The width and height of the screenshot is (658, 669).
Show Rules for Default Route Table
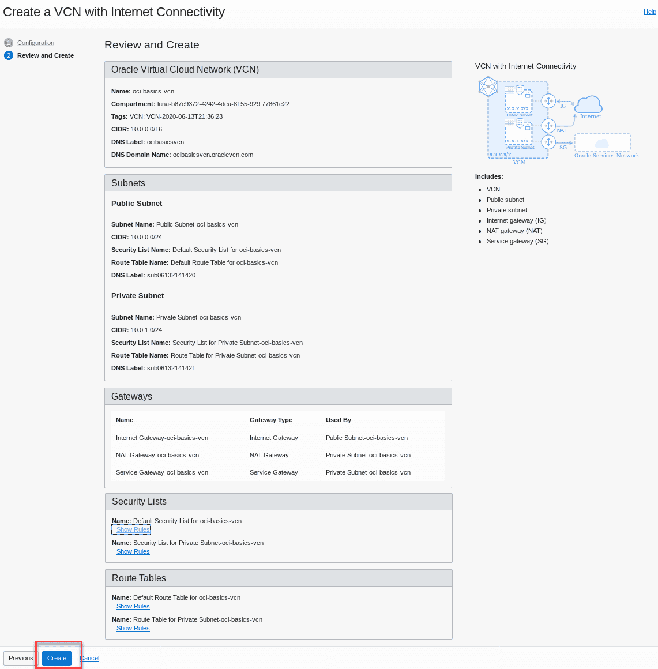pos(133,606)
